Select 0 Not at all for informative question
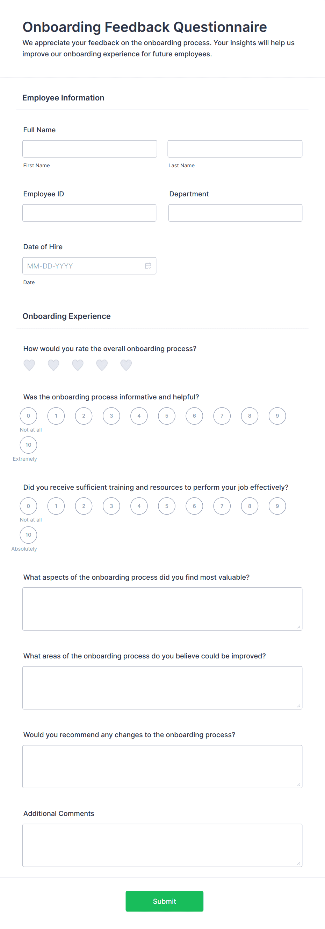Viewport: 325px width, 929px height. (28, 415)
